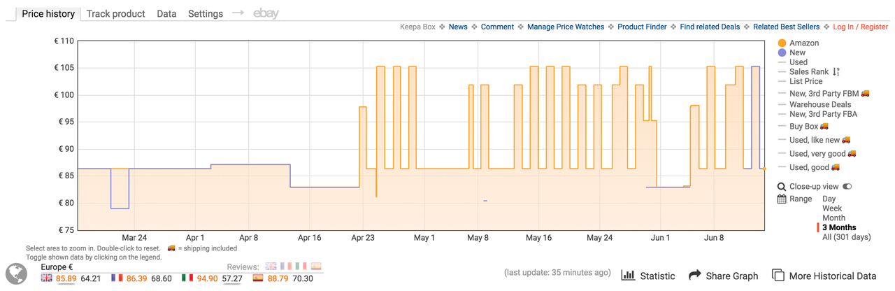Click the Share Graph button
This screenshot has width=895, height=291.
[x=723, y=276]
